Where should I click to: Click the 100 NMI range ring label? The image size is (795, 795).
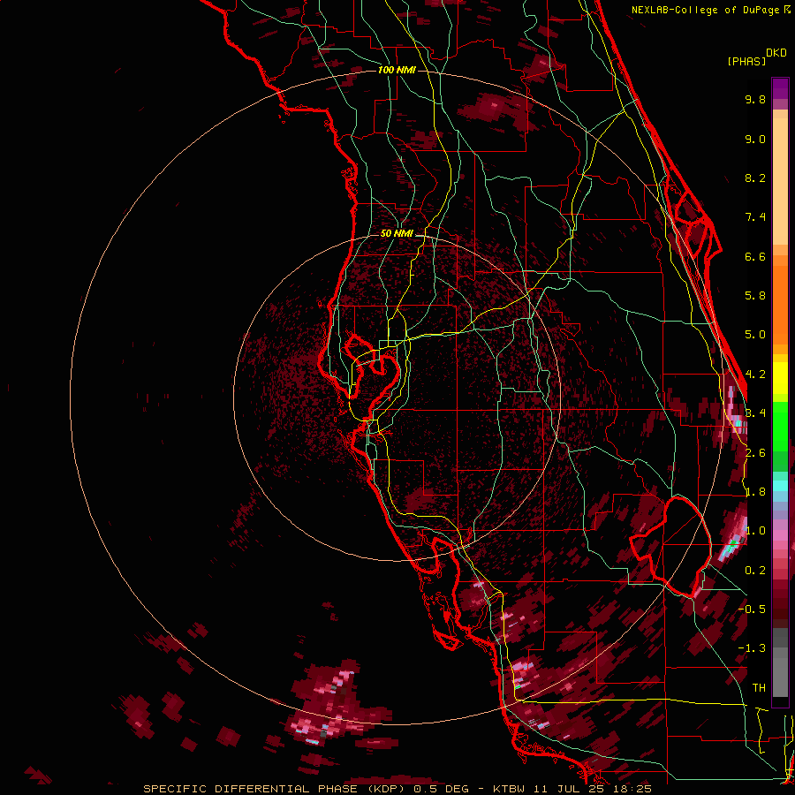pos(397,70)
